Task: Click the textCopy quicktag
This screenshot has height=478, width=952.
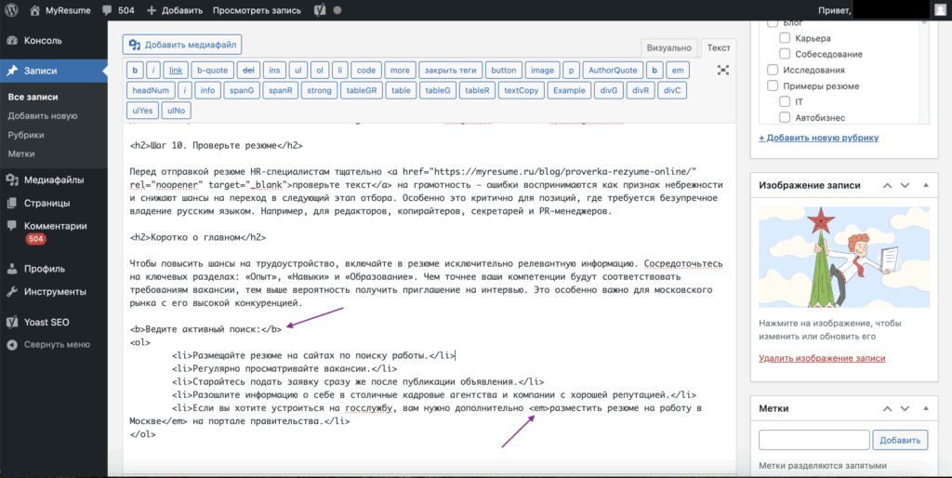Action: 521,90
